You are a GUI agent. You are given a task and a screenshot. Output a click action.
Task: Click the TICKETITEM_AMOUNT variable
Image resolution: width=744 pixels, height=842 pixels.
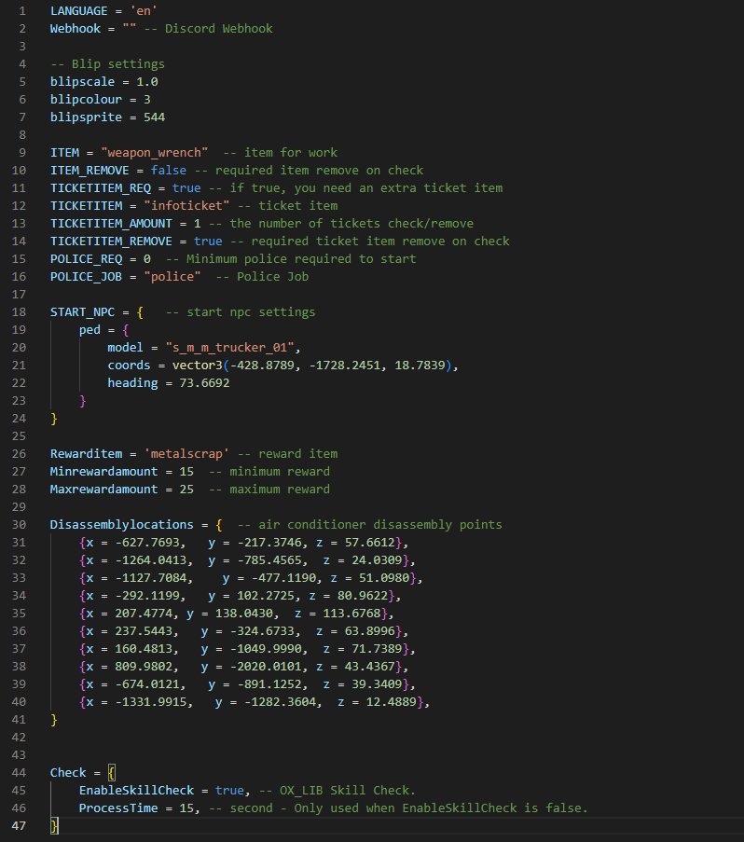[x=111, y=224]
